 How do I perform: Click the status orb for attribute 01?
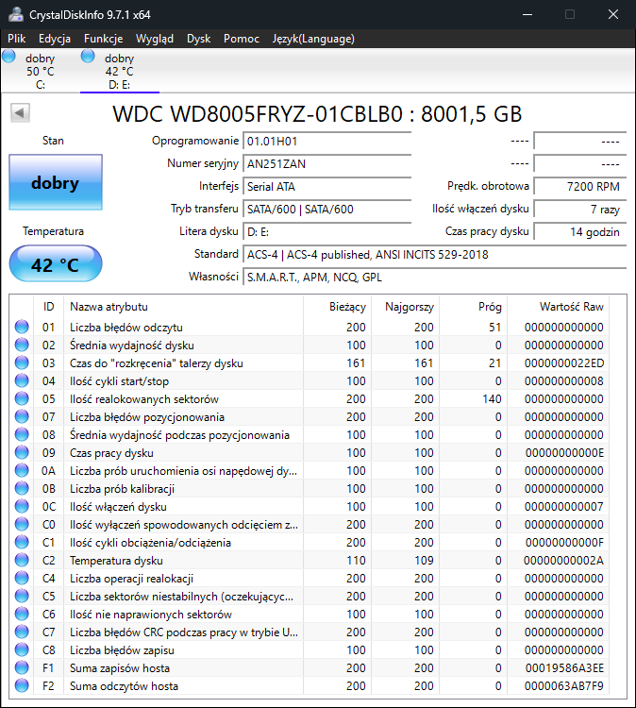point(22,327)
